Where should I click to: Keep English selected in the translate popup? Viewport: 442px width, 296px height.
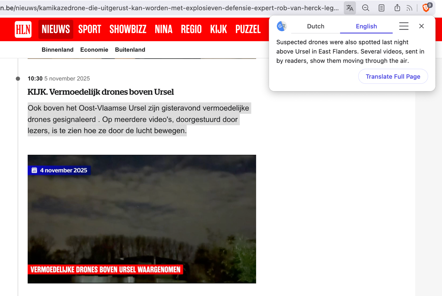[x=366, y=26]
